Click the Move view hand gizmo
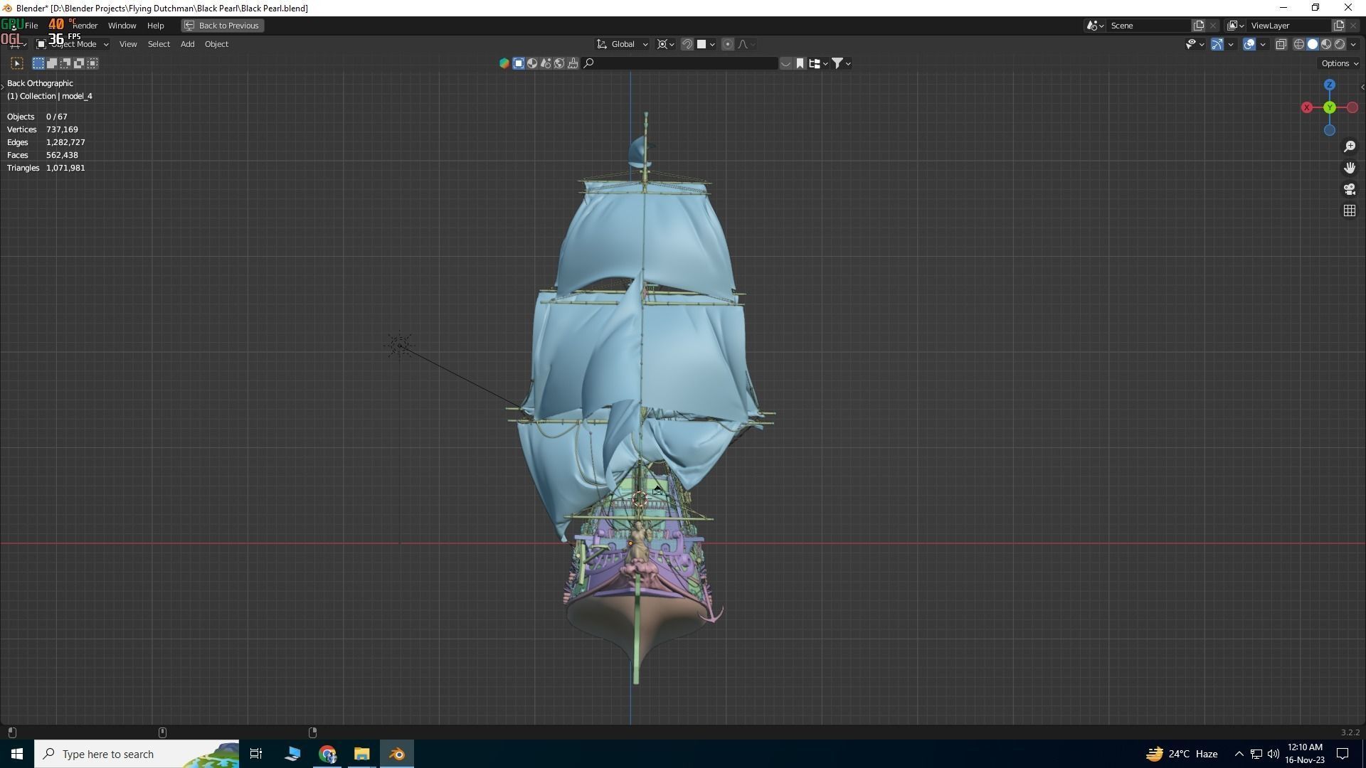Viewport: 1366px width, 768px height. (x=1350, y=168)
